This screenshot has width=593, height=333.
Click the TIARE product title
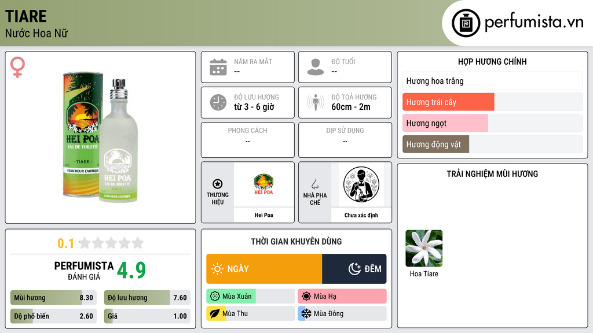[25, 17]
